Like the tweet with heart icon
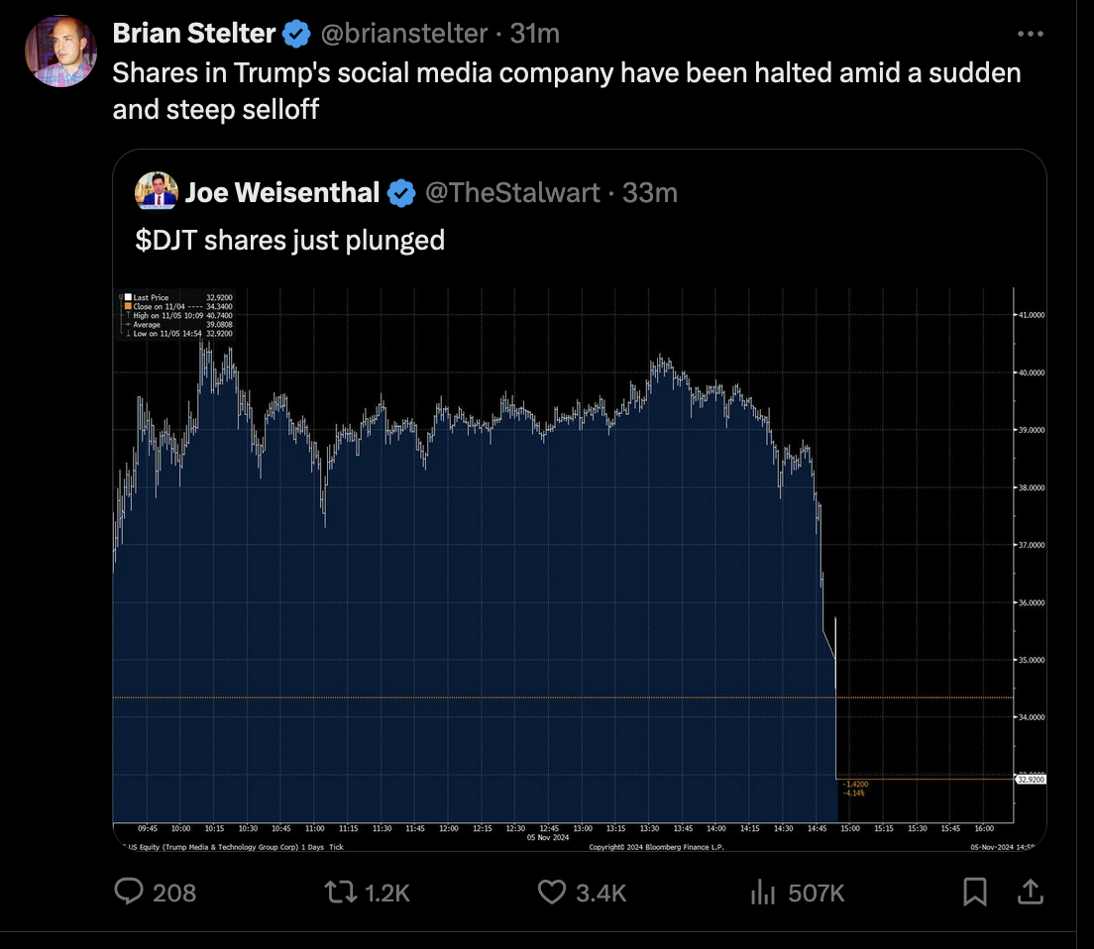The image size is (1094, 949). [552, 892]
